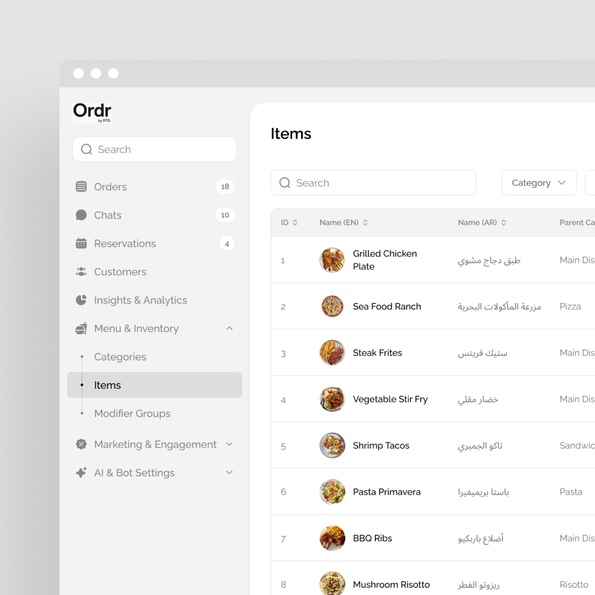
Task: Open the Category filter dropdown
Action: 539,183
